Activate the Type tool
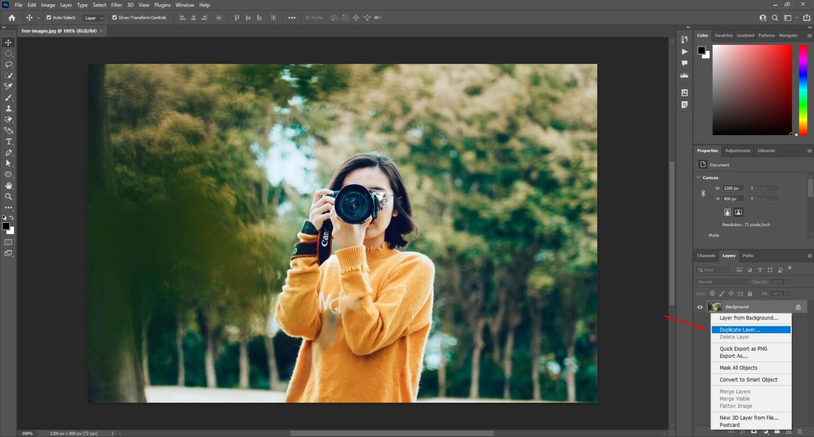814x437 pixels. pos(8,141)
